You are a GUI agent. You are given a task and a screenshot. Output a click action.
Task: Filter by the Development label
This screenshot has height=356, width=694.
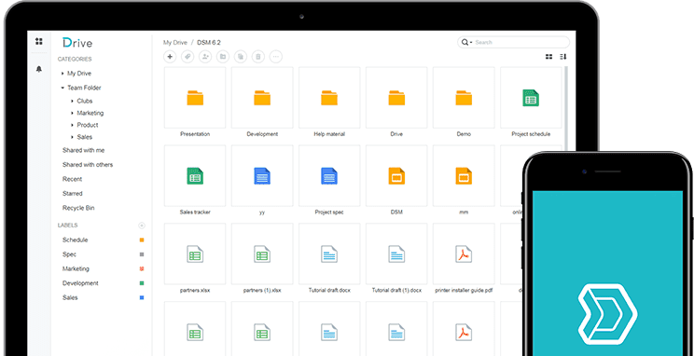[x=80, y=283]
